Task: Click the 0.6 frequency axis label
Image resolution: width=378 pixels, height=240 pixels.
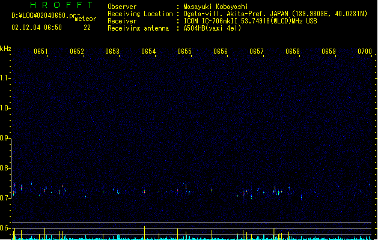Action: [x=5, y=228]
